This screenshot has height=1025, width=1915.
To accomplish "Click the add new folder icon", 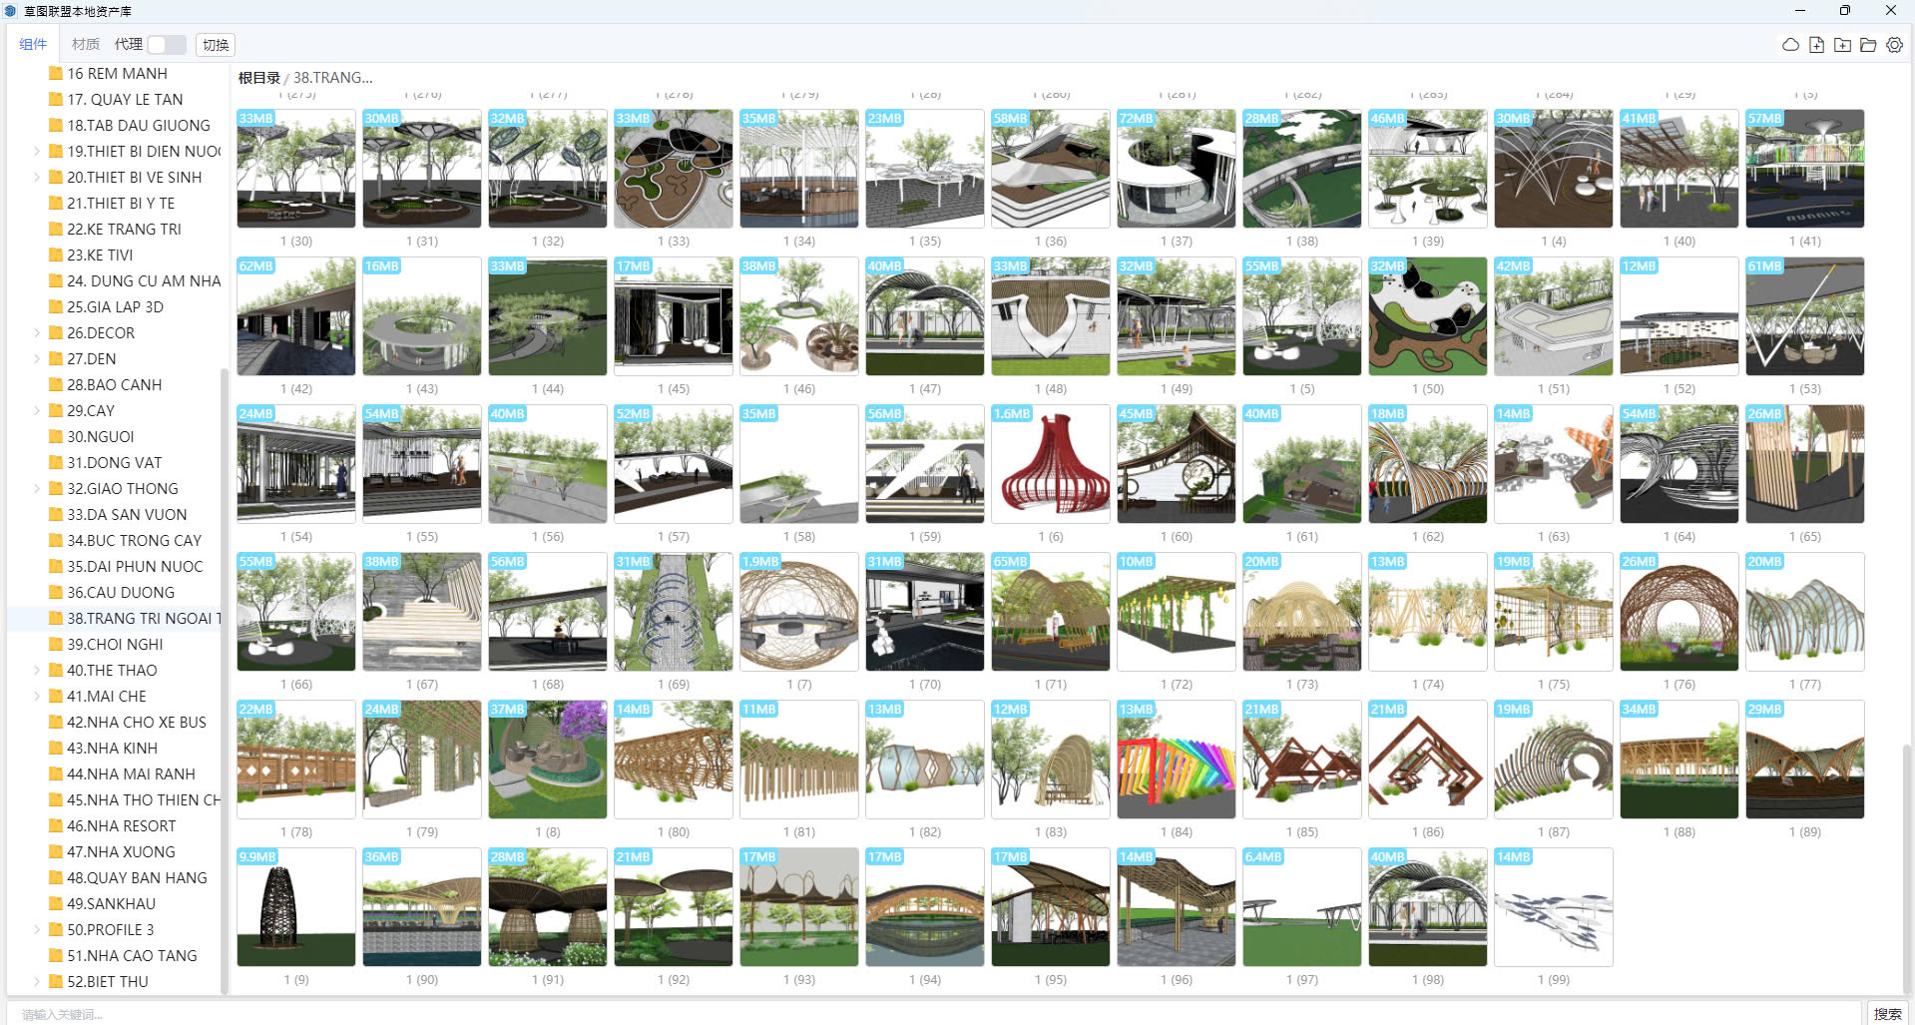I will (x=1842, y=45).
